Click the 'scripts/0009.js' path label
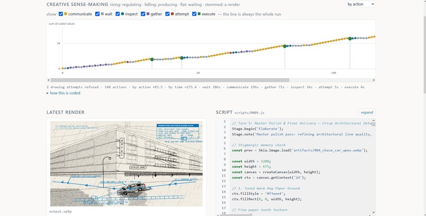The height and width of the screenshot is (216, 426). (x=249, y=112)
